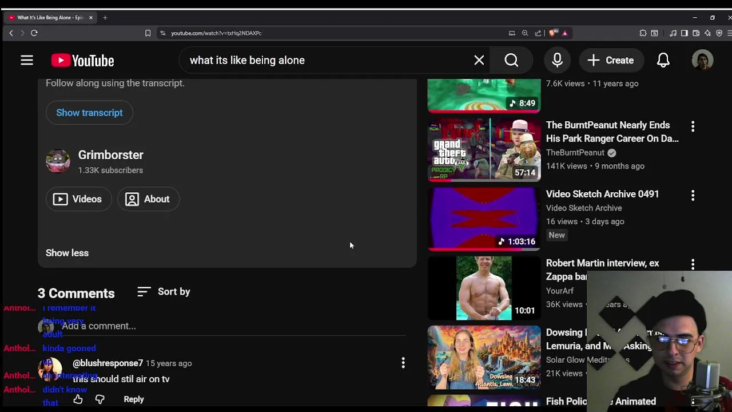The image size is (732, 412).
Task: Run the search with the magnifier button
Action: tap(511, 60)
